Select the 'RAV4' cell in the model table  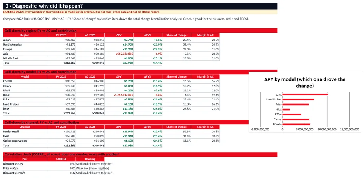tap(25, 90)
